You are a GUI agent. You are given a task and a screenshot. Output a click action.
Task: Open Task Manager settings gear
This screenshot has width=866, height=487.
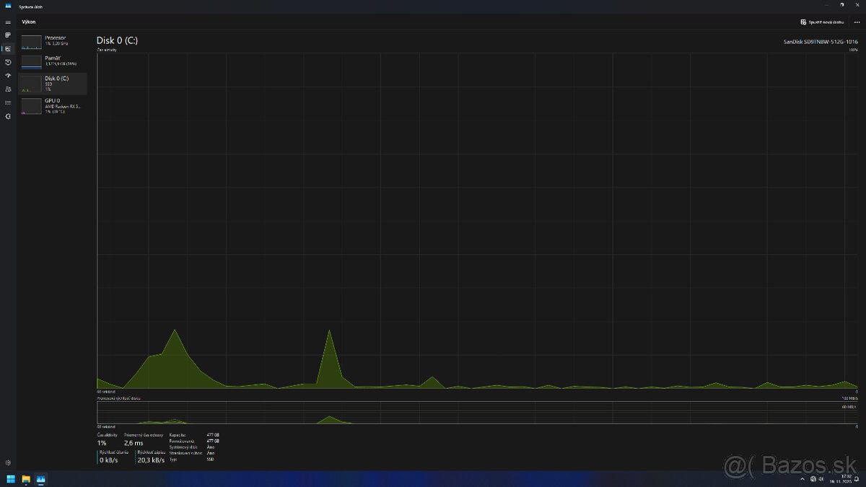pos(8,462)
